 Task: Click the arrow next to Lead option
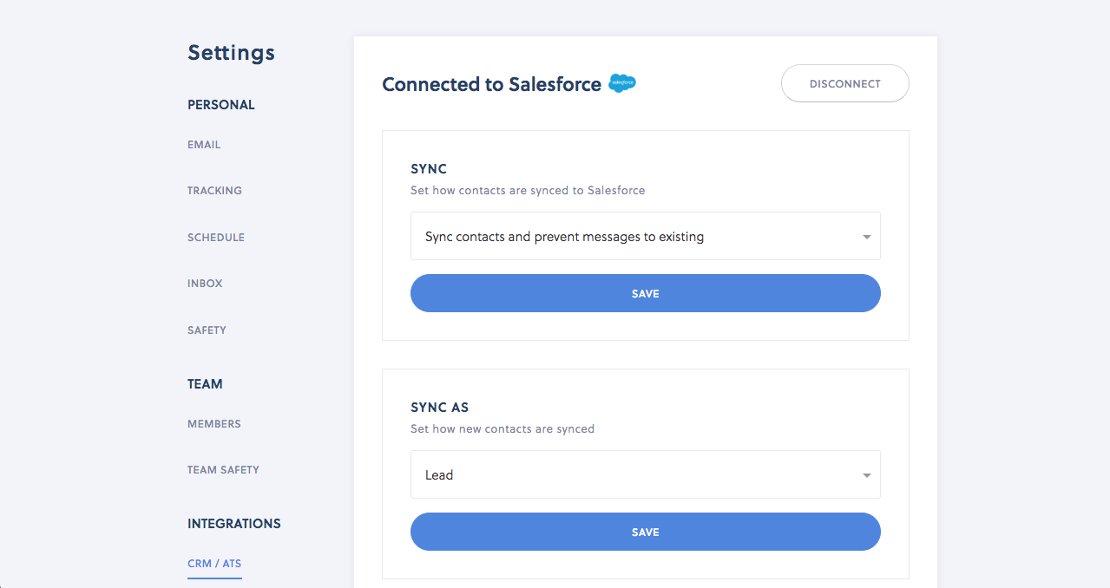pyautogui.click(x=866, y=475)
